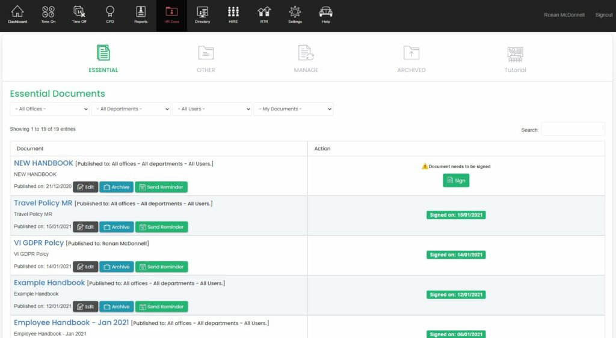Open the VI GDPR Polcy link
The width and height of the screenshot is (616, 338).
(39, 243)
